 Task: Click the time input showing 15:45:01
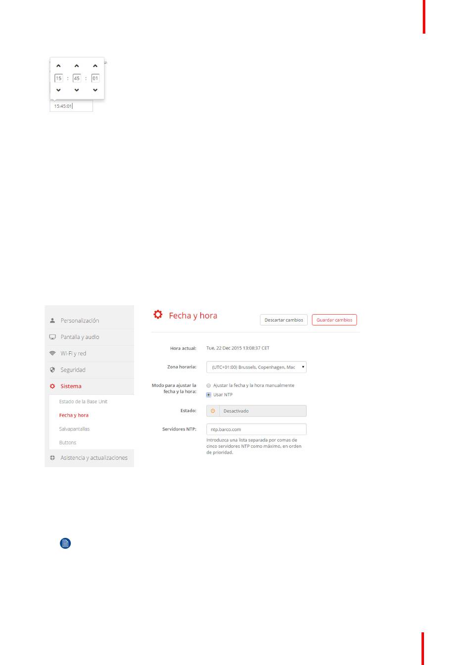coord(71,106)
